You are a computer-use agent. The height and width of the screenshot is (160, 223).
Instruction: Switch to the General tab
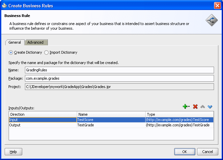15,42
